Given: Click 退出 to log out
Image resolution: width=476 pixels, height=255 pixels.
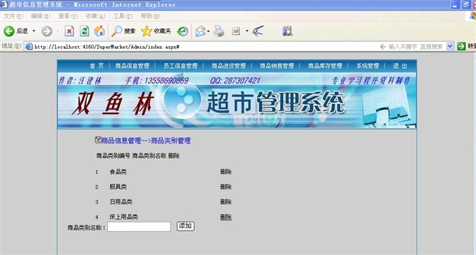Looking at the screenshot, I should 400,66.
